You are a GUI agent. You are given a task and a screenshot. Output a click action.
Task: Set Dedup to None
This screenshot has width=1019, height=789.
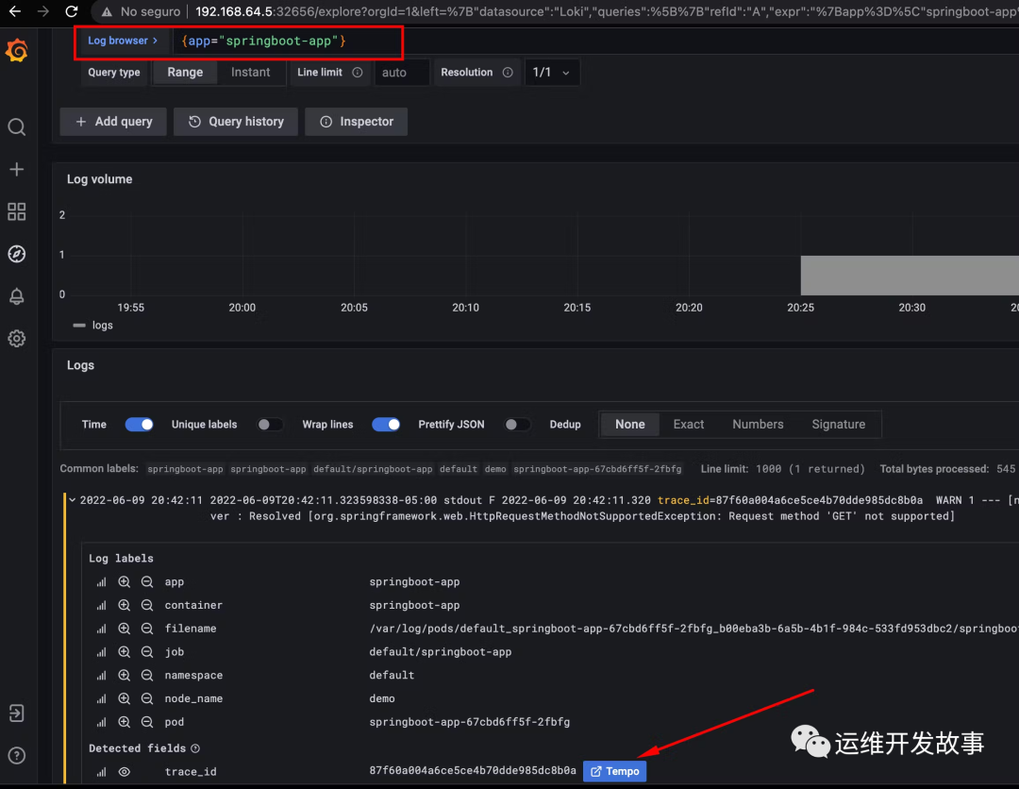click(629, 425)
